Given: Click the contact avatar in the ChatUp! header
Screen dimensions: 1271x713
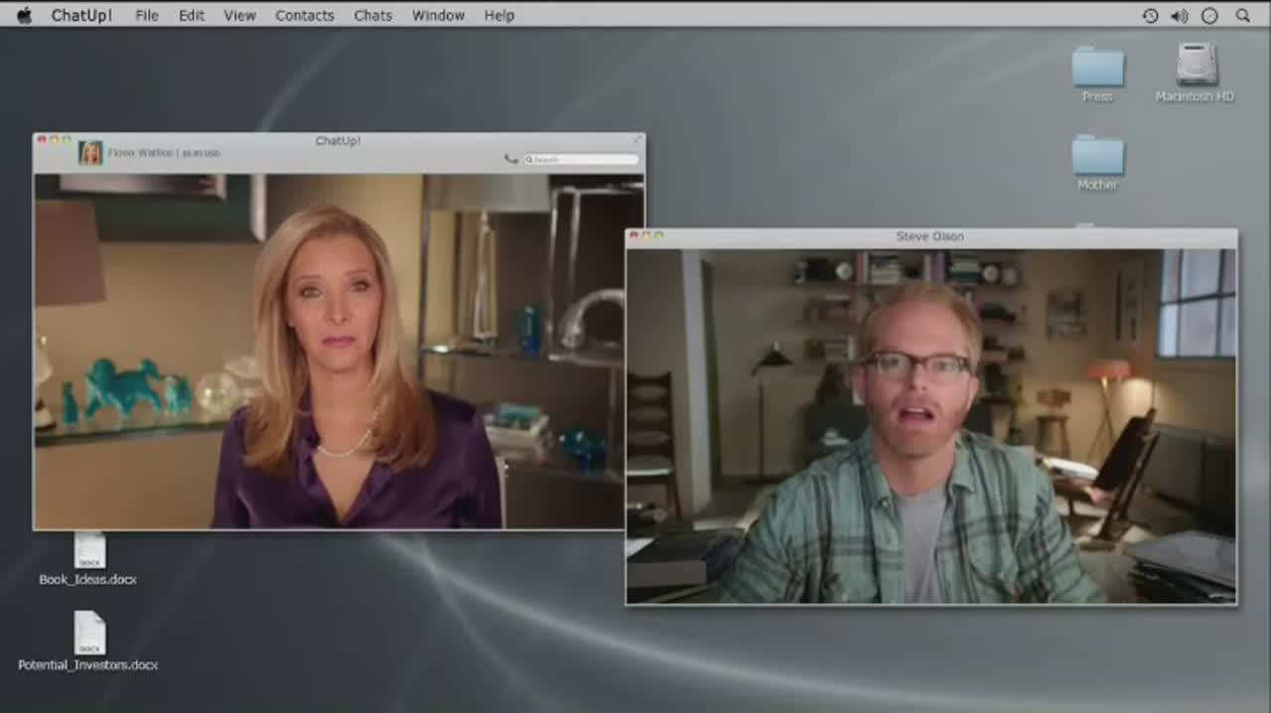Looking at the screenshot, I should (90, 153).
